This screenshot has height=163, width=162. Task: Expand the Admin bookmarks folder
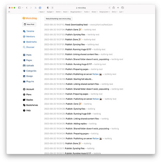point(59,12)
